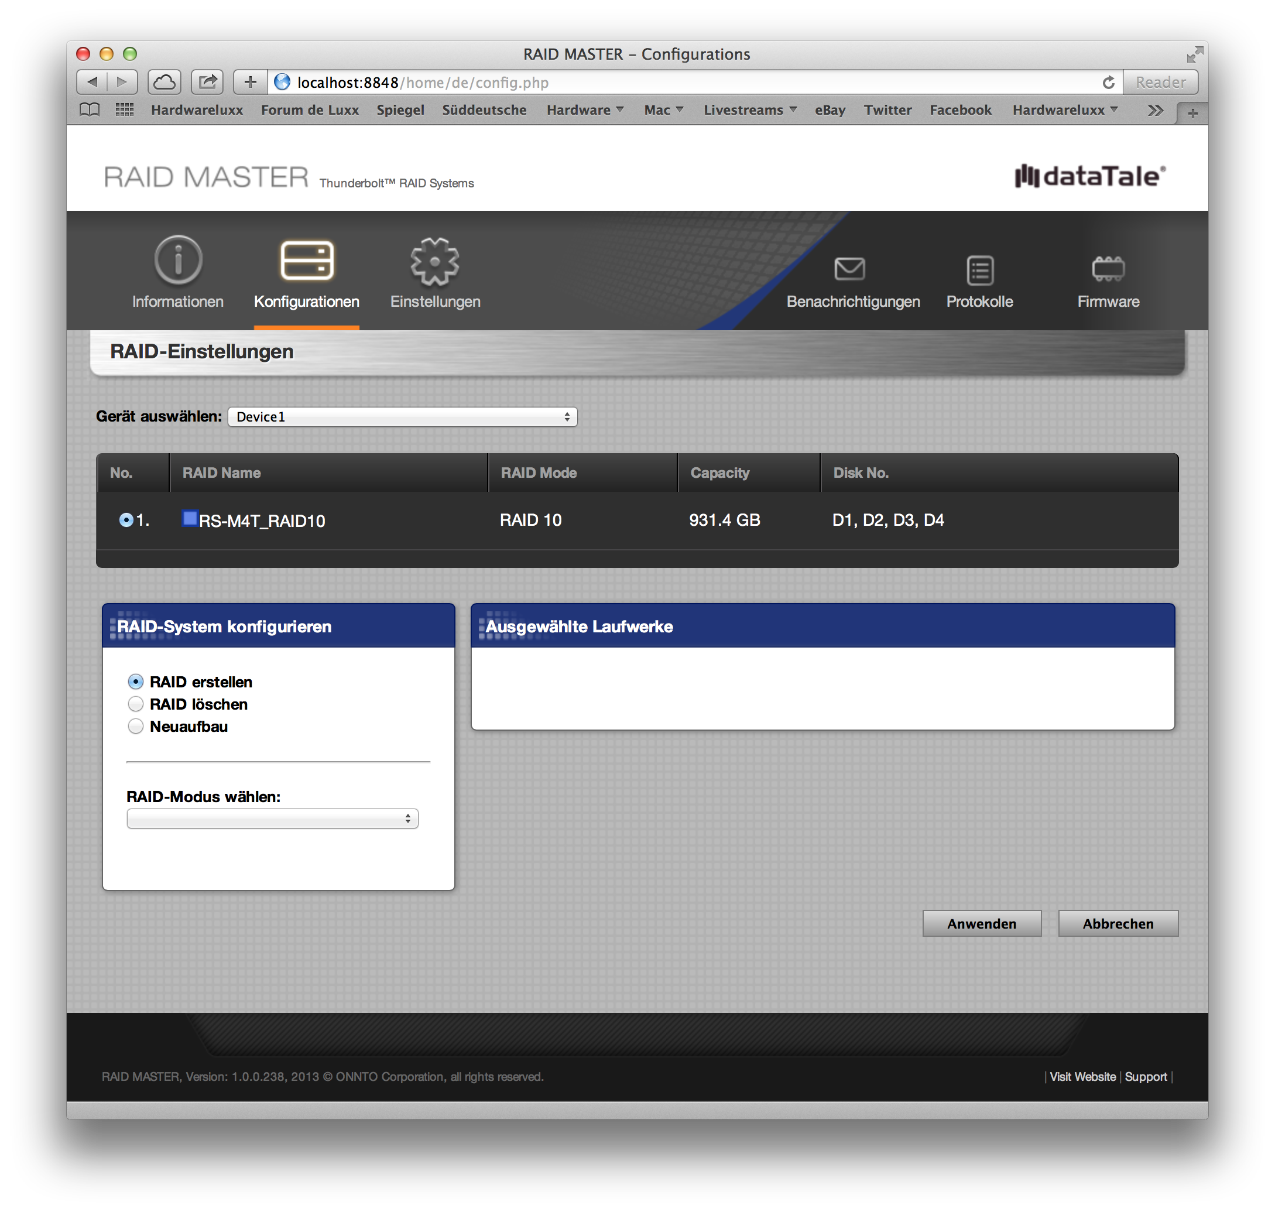Viewport: 1275px width, 1212px height.
Task: Open the Twitter bookmark
Action: click(887, 110)
